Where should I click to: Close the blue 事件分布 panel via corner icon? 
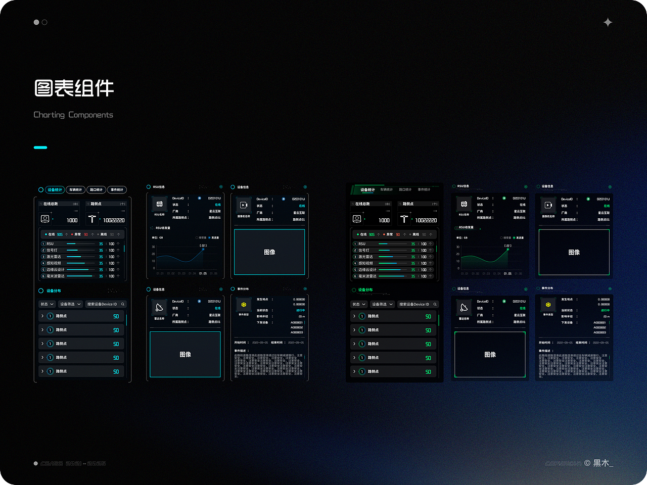pos(305,289)
